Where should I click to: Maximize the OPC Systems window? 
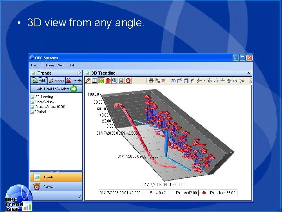pos(242,58)
